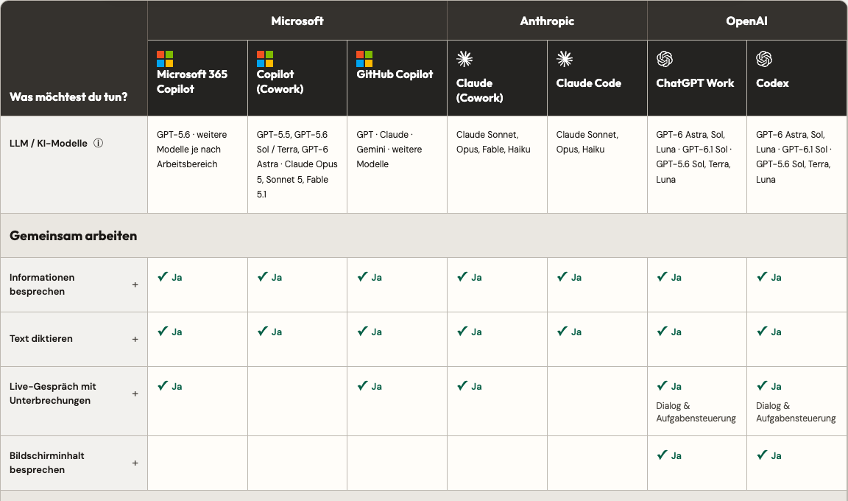Select the Anthropic vendor group header
848x501 pixels.
[548, 21]
